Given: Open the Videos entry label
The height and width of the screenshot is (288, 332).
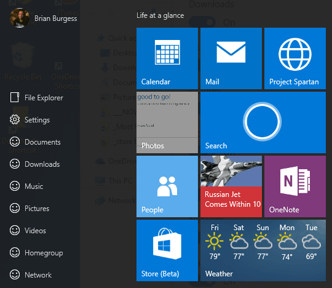Looking at the screenshot, I should [35, 231].
